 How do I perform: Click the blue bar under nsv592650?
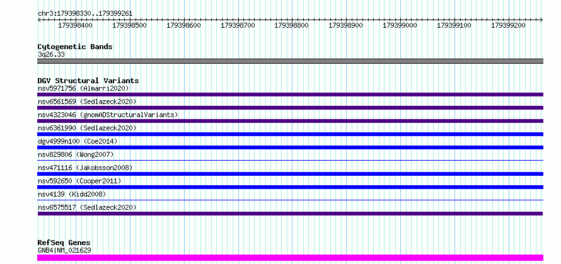[290, 187]
